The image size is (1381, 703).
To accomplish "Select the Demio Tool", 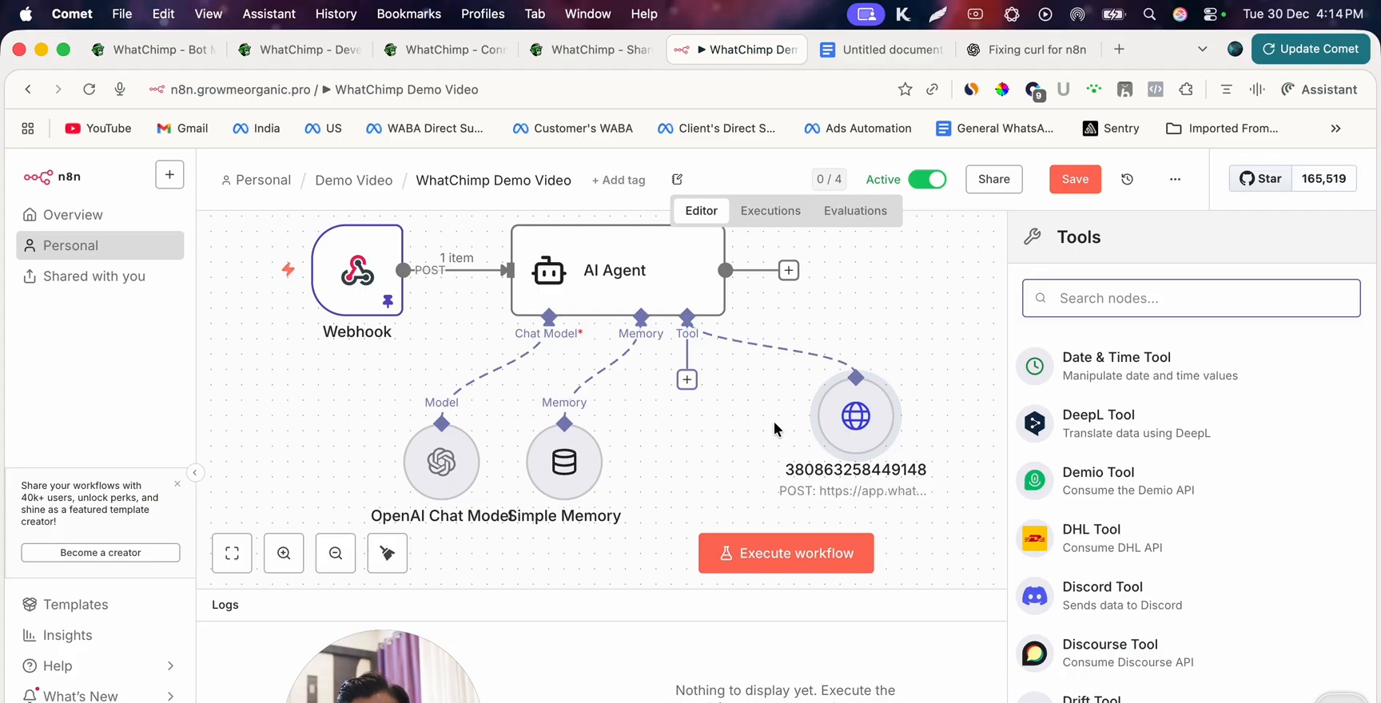I will pos(1191,481).
